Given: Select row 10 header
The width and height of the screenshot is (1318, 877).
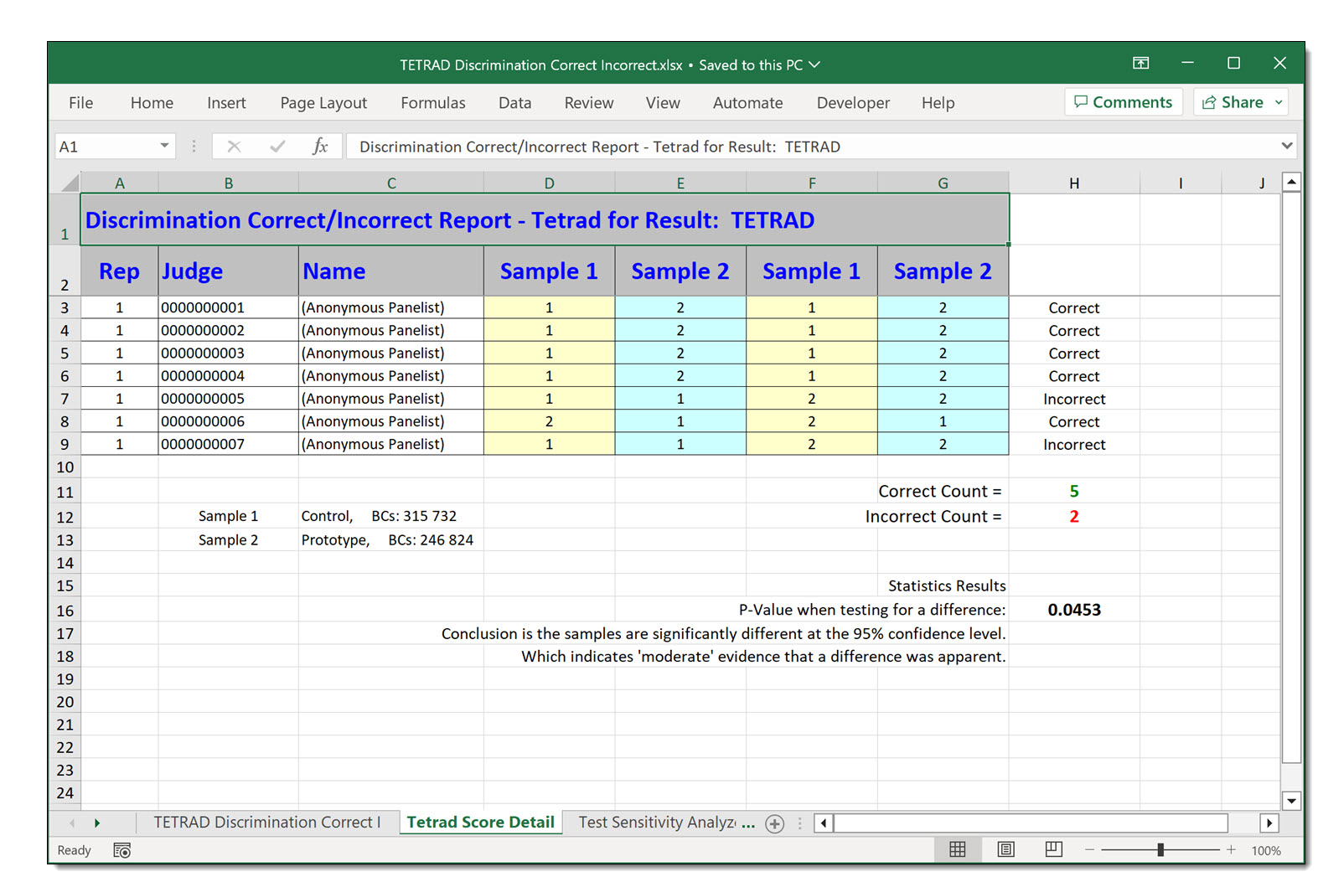Looking at the screenshot, I should pos(65,467).
